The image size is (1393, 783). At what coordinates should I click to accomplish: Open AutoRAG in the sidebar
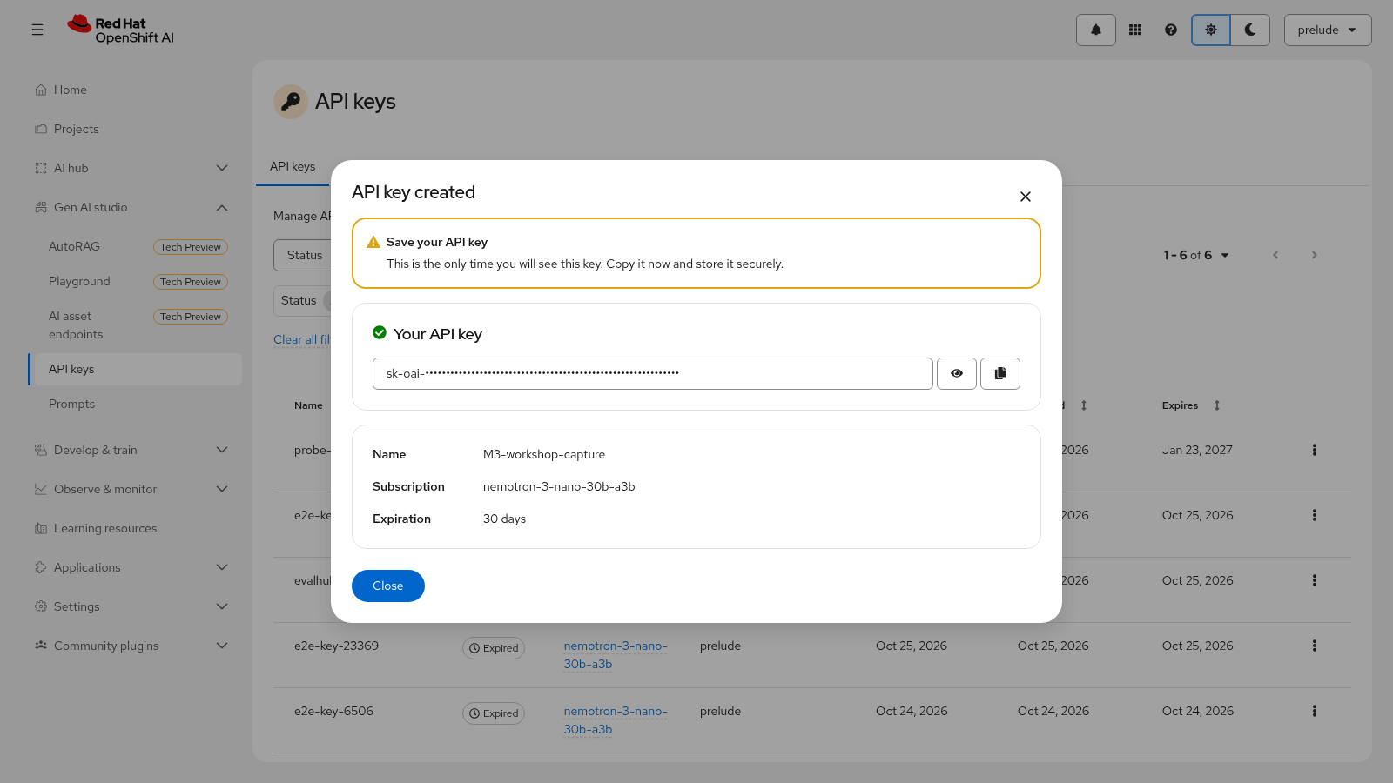(74, 246)
